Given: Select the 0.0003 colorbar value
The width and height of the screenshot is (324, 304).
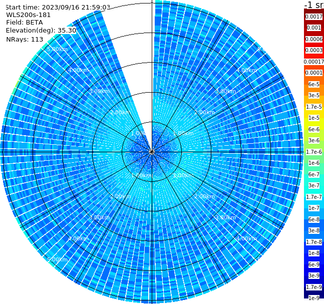Looking at the screenshot, I should click(x=314, y=50).
